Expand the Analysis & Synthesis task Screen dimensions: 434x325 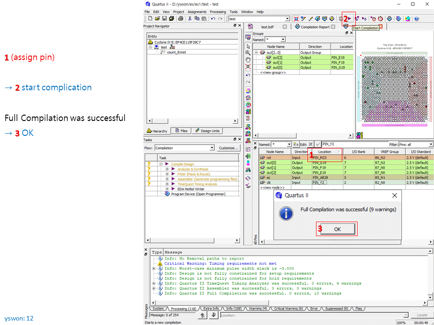(167, 169)
